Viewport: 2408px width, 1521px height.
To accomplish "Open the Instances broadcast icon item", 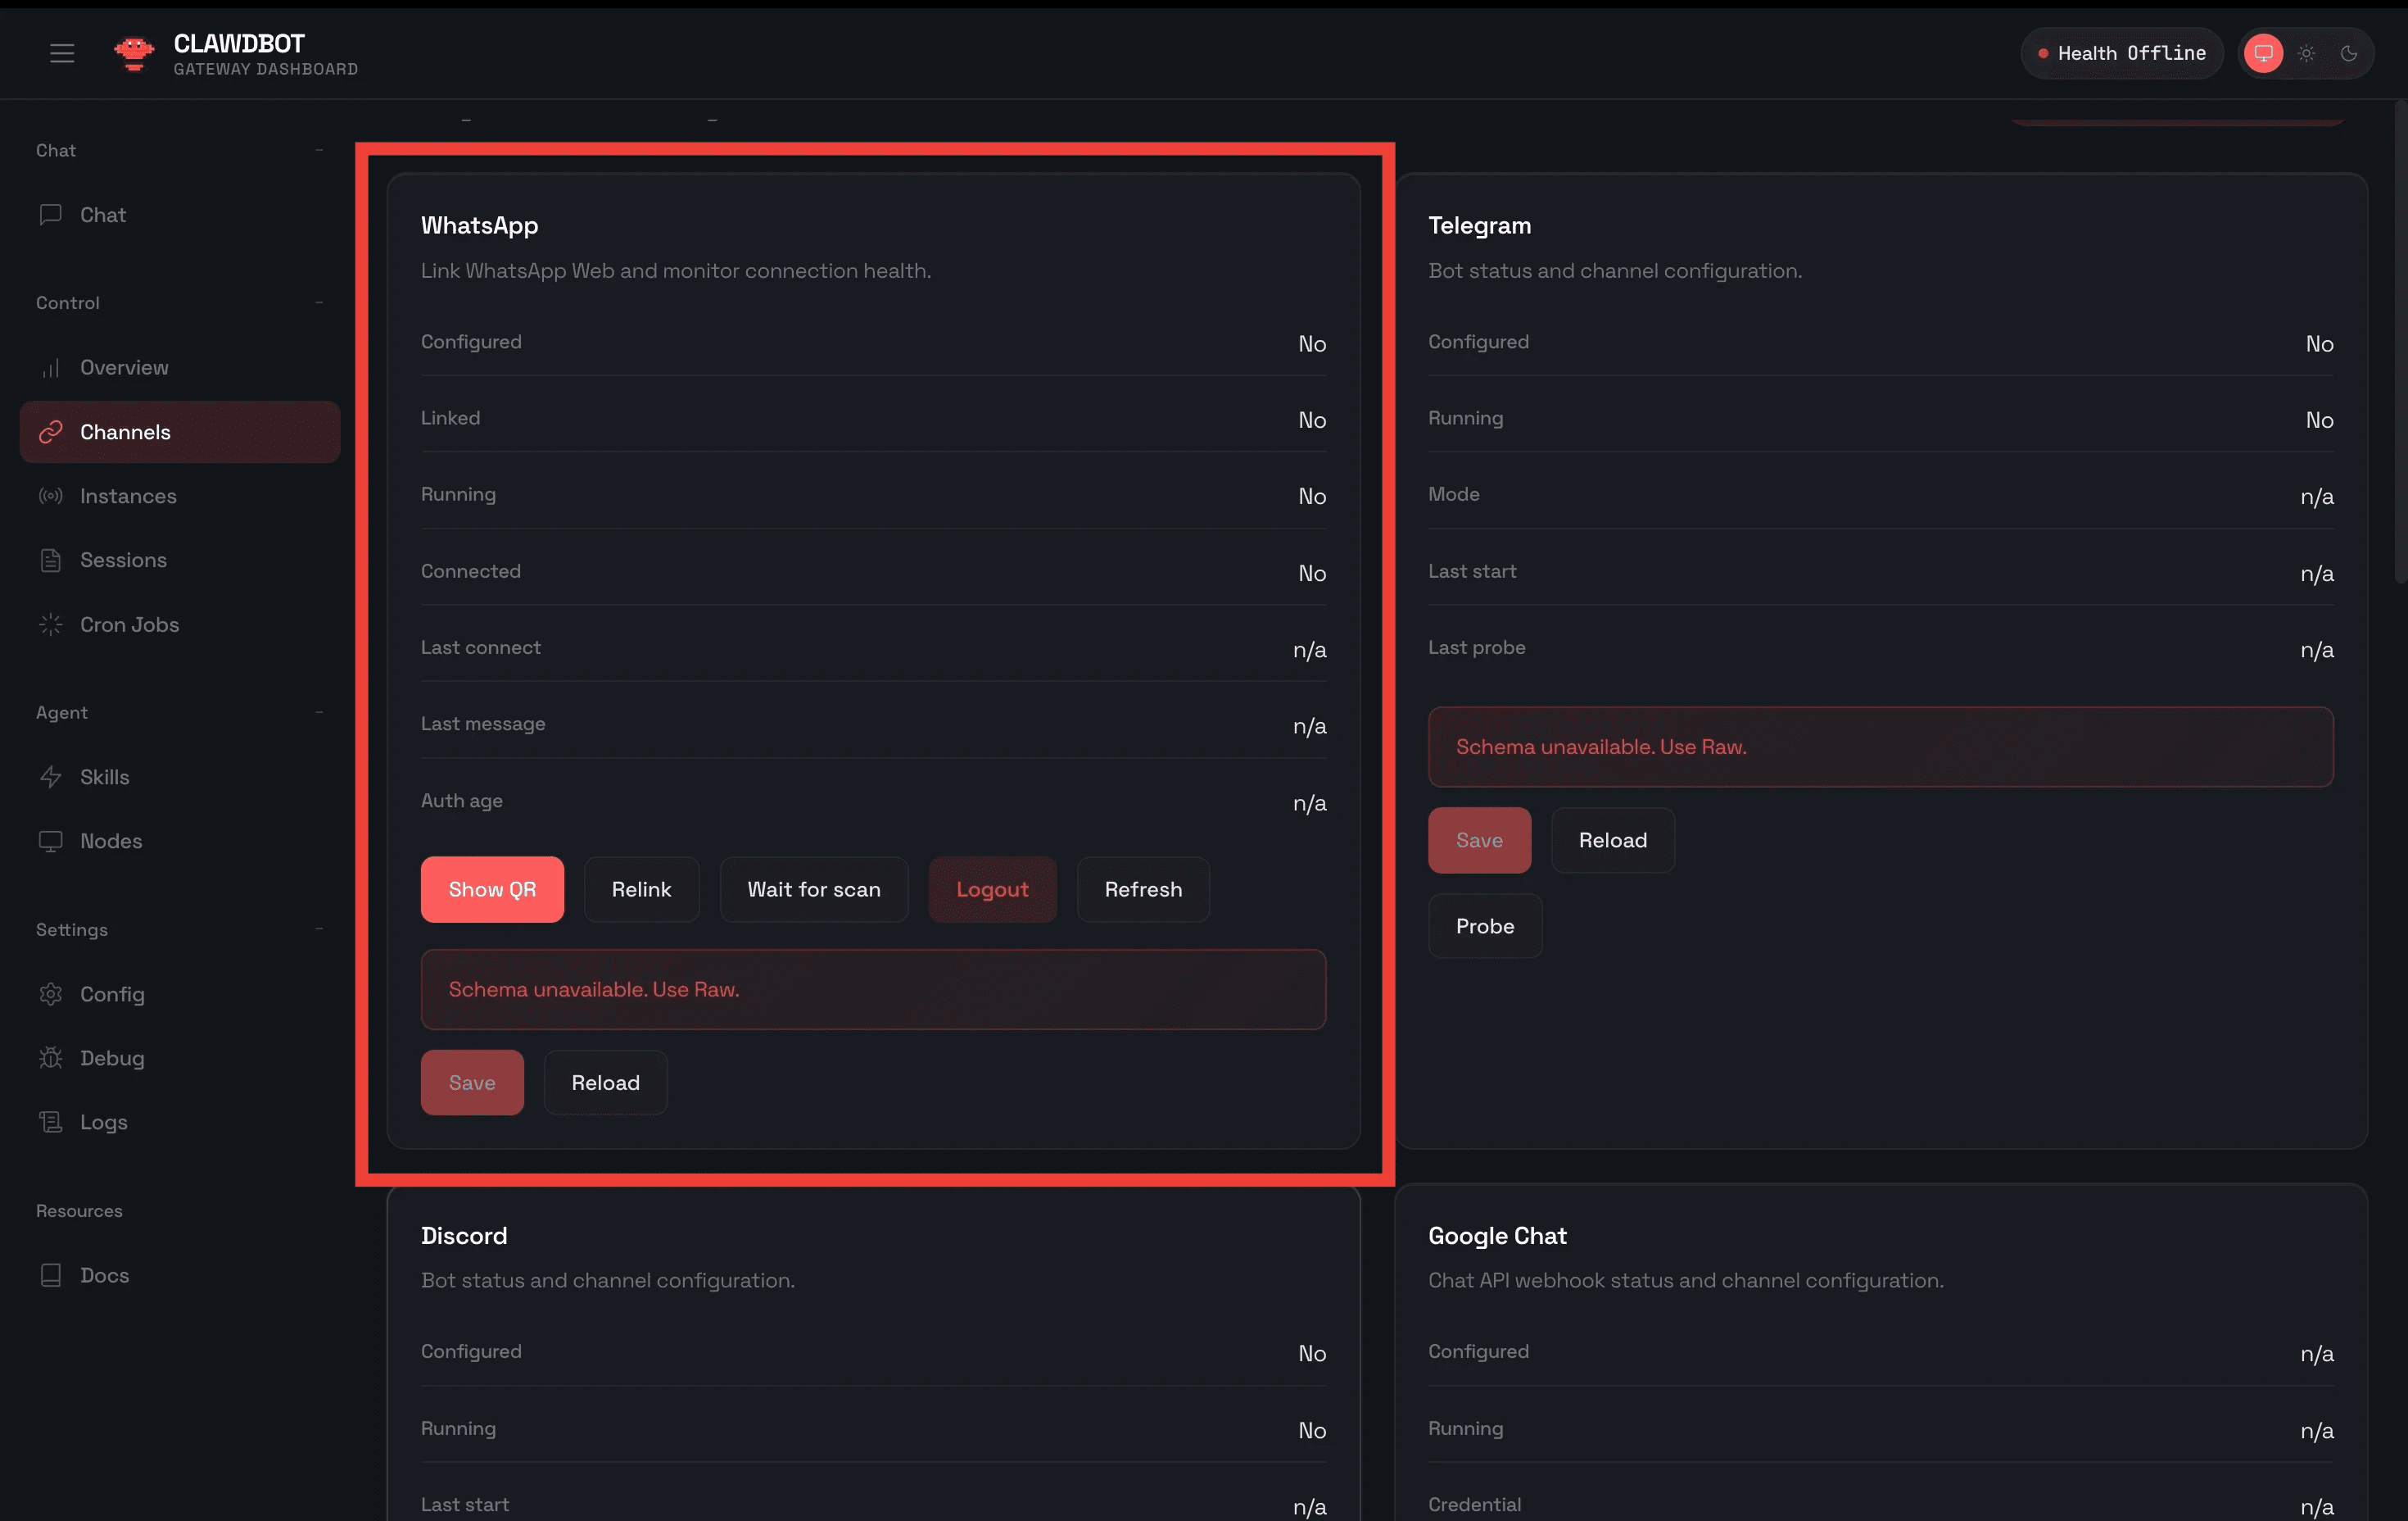I will pos(128,497).
